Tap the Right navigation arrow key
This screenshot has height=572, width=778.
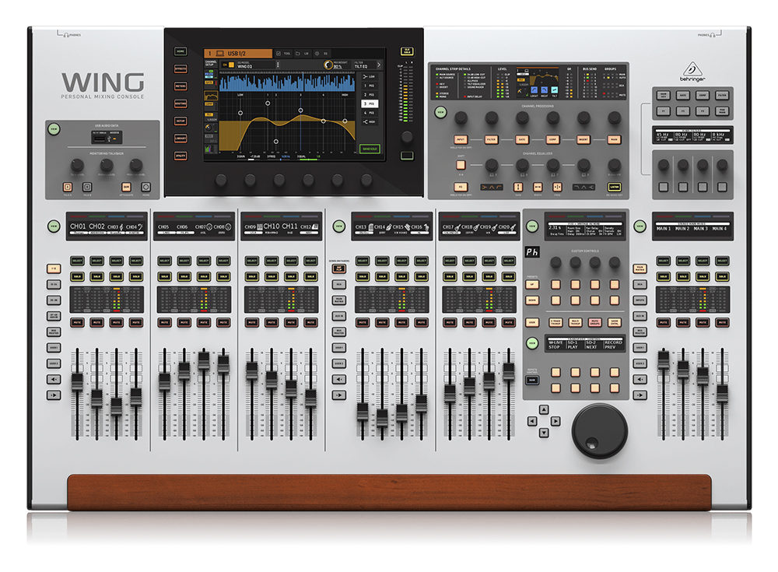[555, 421]
